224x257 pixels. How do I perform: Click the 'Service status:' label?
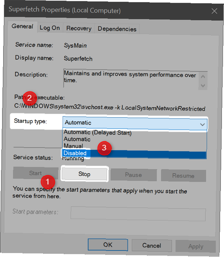coord(33,157)
